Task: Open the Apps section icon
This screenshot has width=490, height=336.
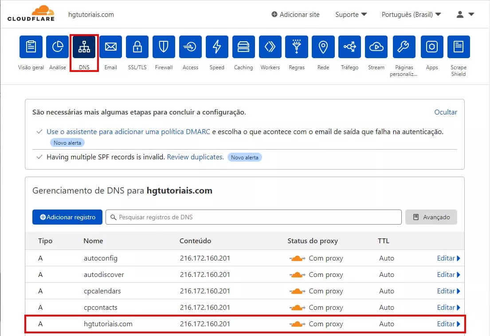Action: [432, 47]
